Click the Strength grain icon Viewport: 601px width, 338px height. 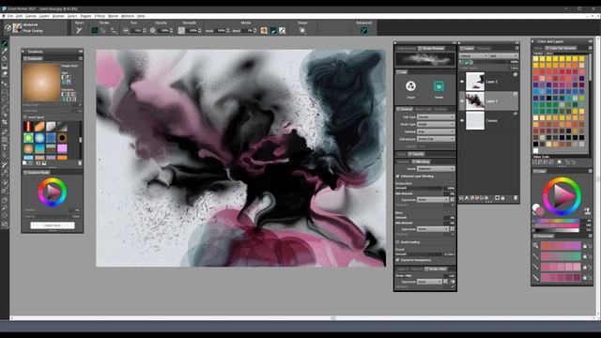point(181,30)
